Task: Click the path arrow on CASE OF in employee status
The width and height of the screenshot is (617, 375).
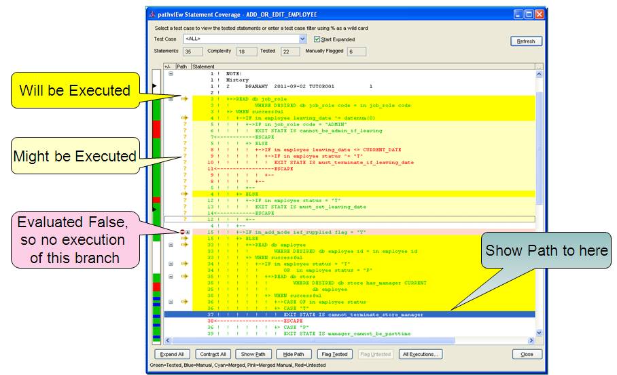Action: pos(184,302)
